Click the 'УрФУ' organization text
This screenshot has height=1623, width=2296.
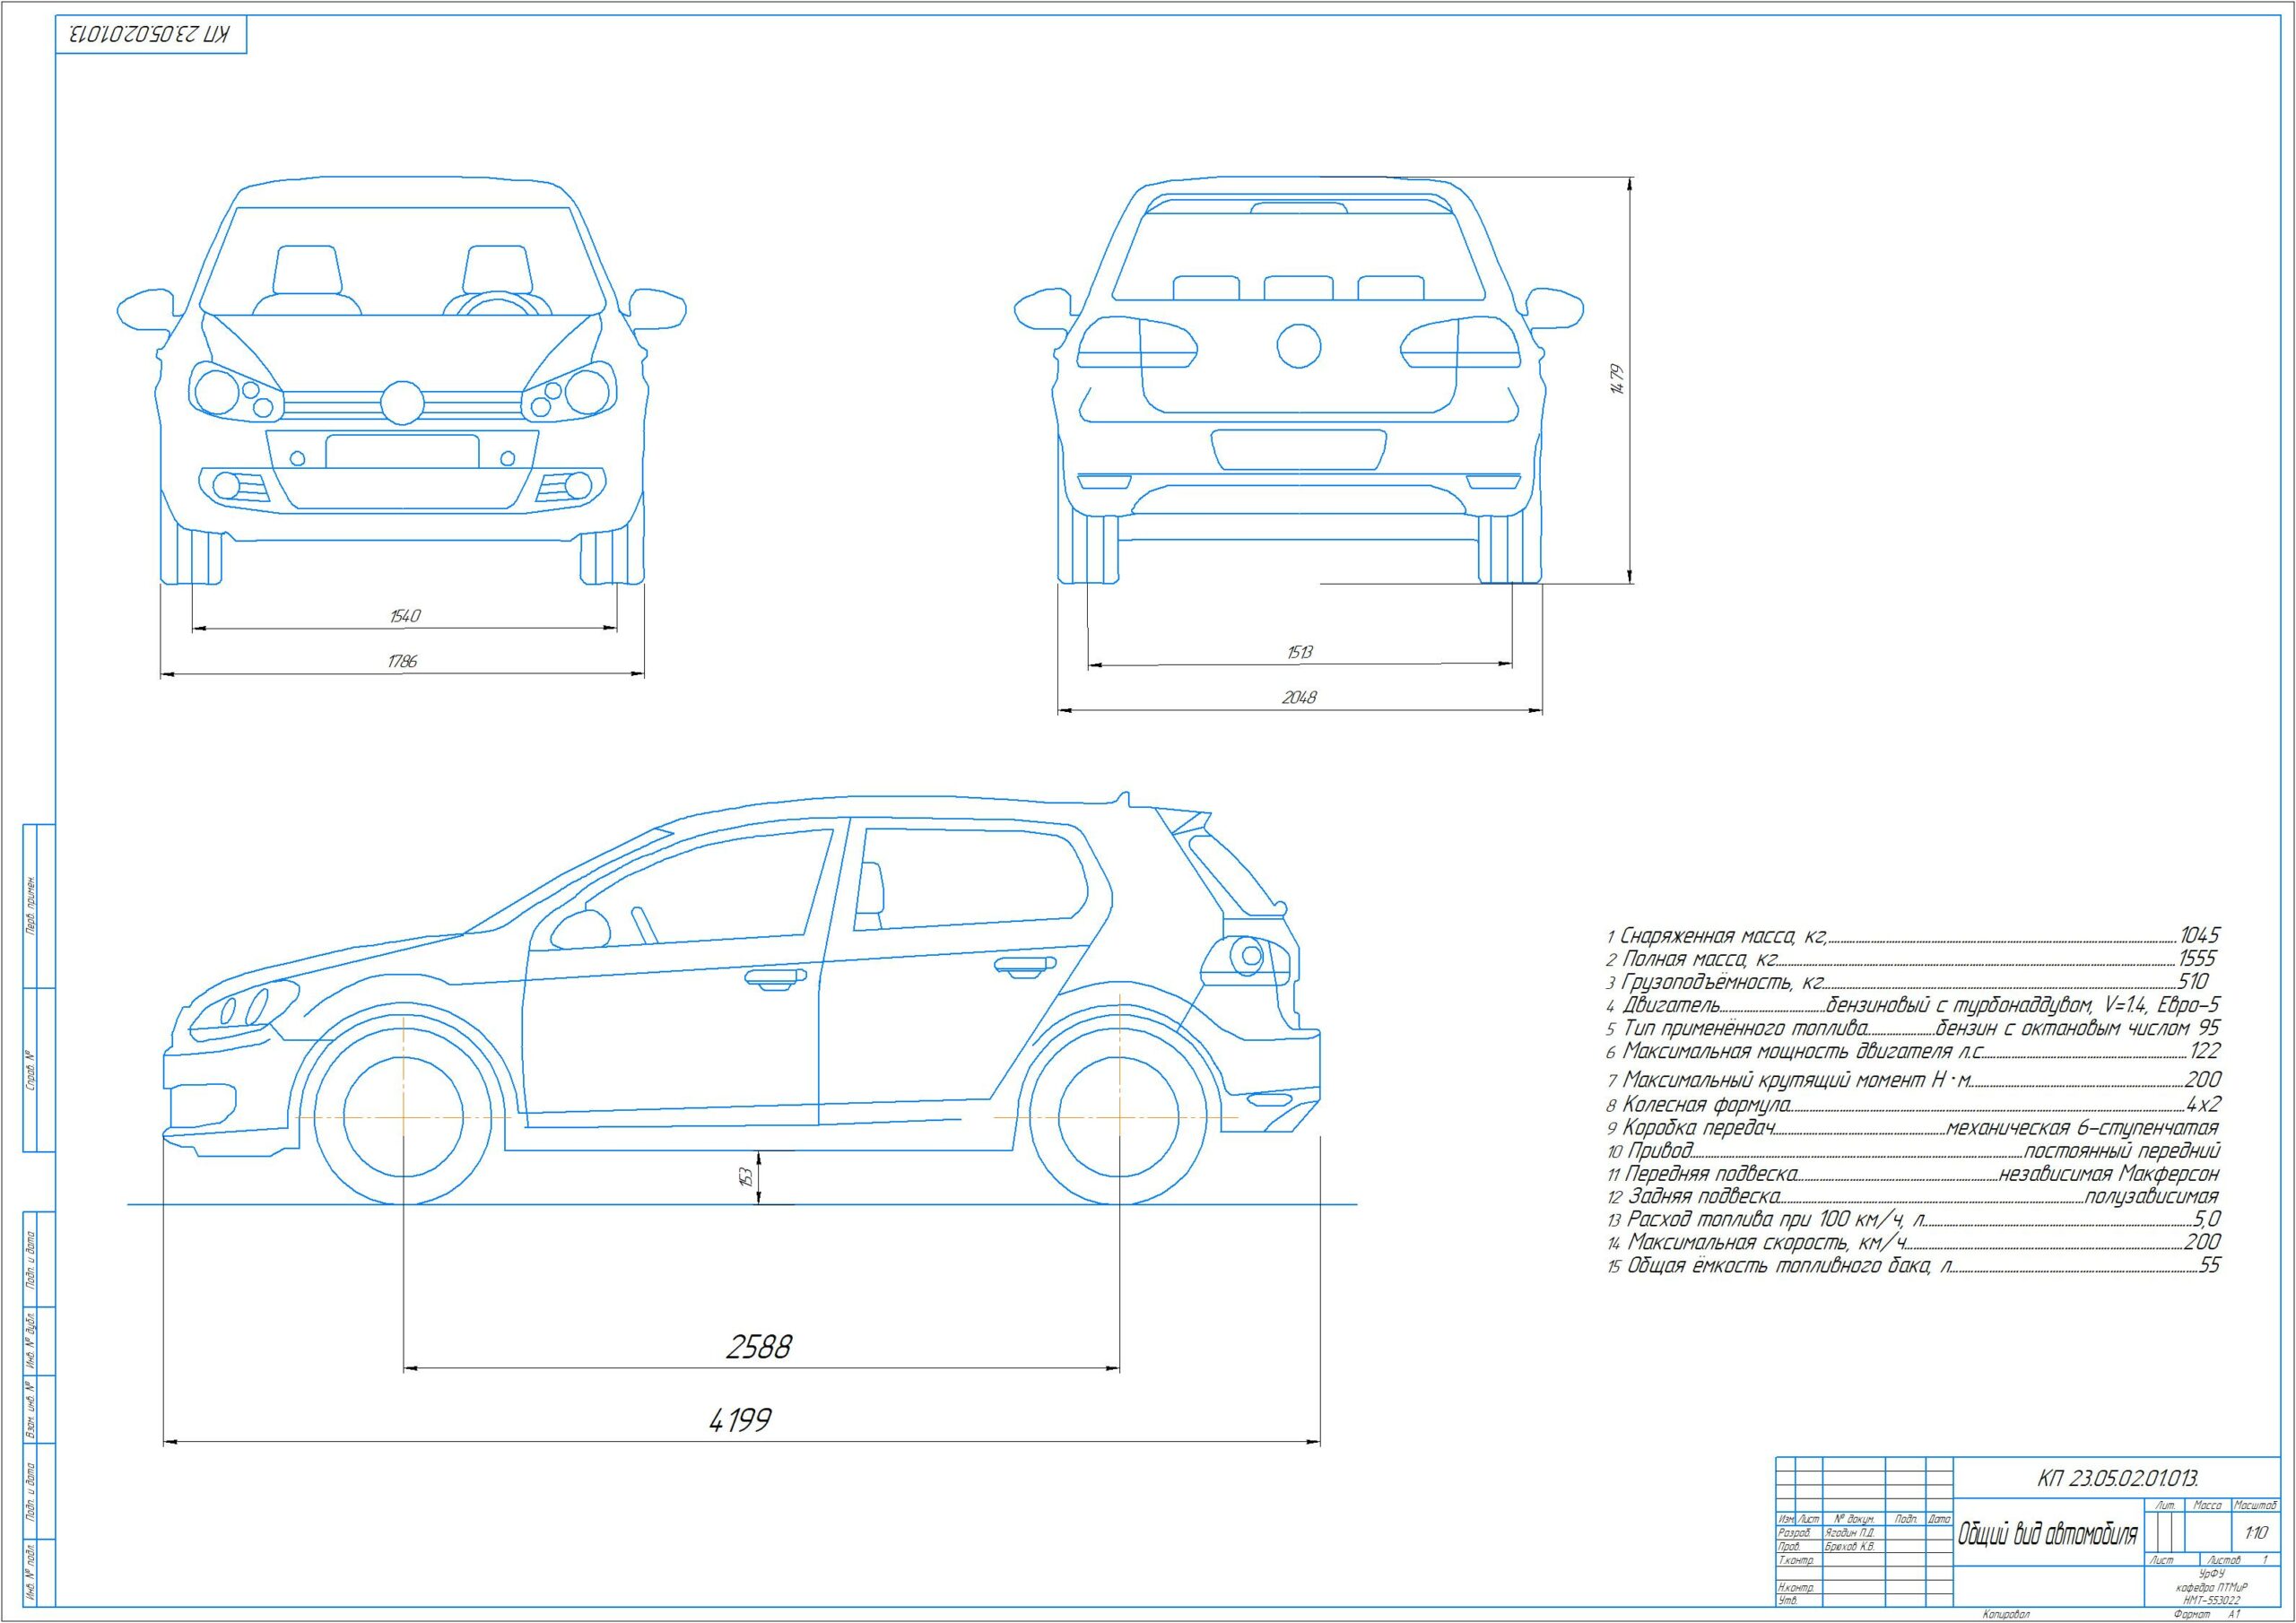2212,1574
